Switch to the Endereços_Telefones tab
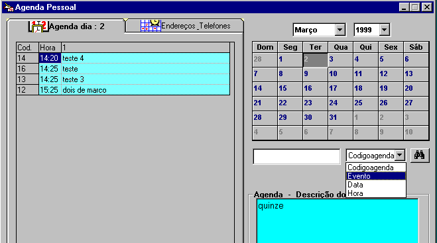Viewport: 437px width, 243px height. click(x=184, y=26)
